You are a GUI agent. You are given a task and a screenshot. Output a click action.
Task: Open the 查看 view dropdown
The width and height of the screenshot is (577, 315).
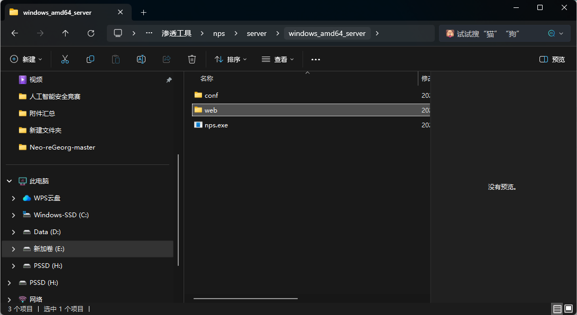(x=278, y=59)
